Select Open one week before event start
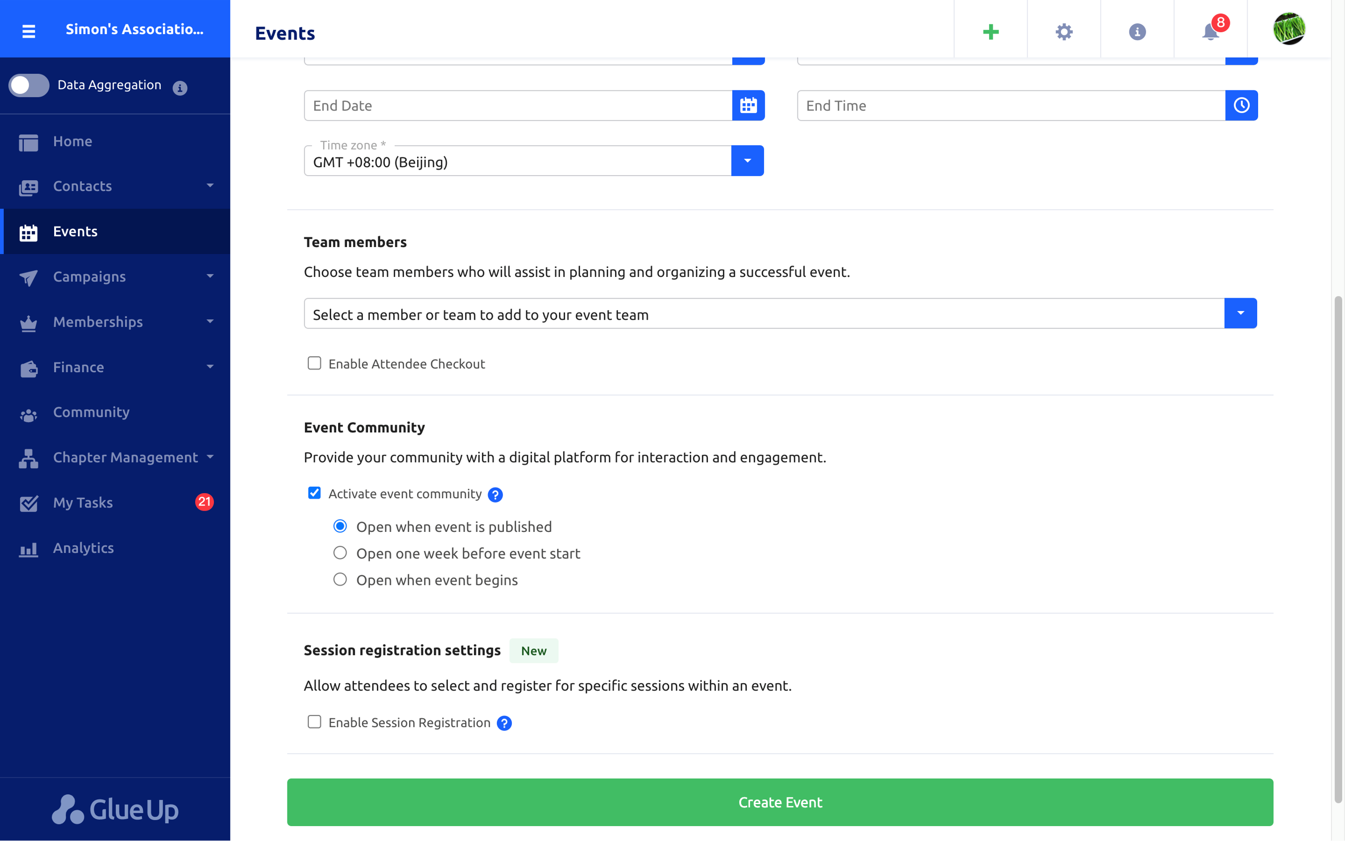Screen dimensions: 1345x841 click(x=340, y=552)
